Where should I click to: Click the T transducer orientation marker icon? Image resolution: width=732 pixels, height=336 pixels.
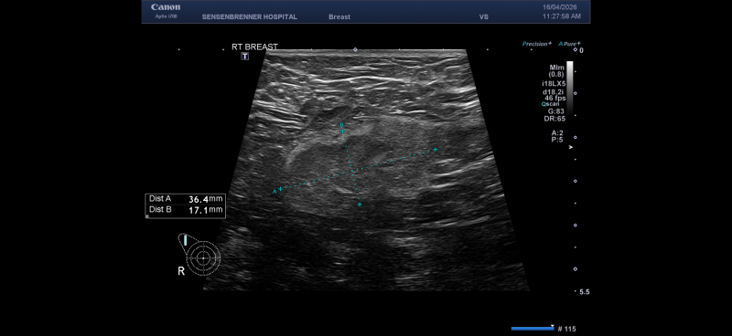point(244,57)
